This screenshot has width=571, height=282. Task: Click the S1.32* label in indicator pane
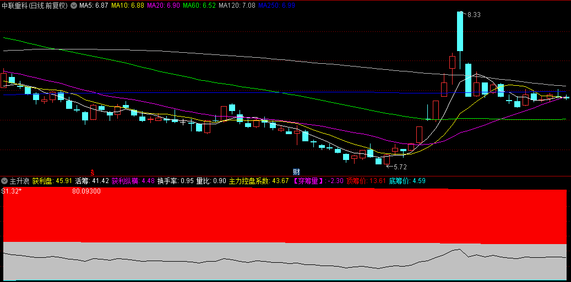click(x=12, y=191)
